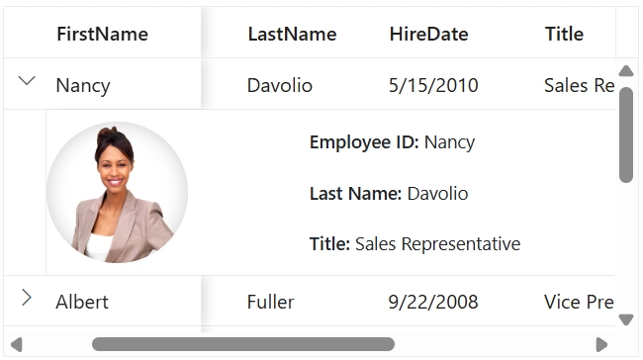Click the Sales Representative detail text
This screenshot has width=643, height=360.
437,243
